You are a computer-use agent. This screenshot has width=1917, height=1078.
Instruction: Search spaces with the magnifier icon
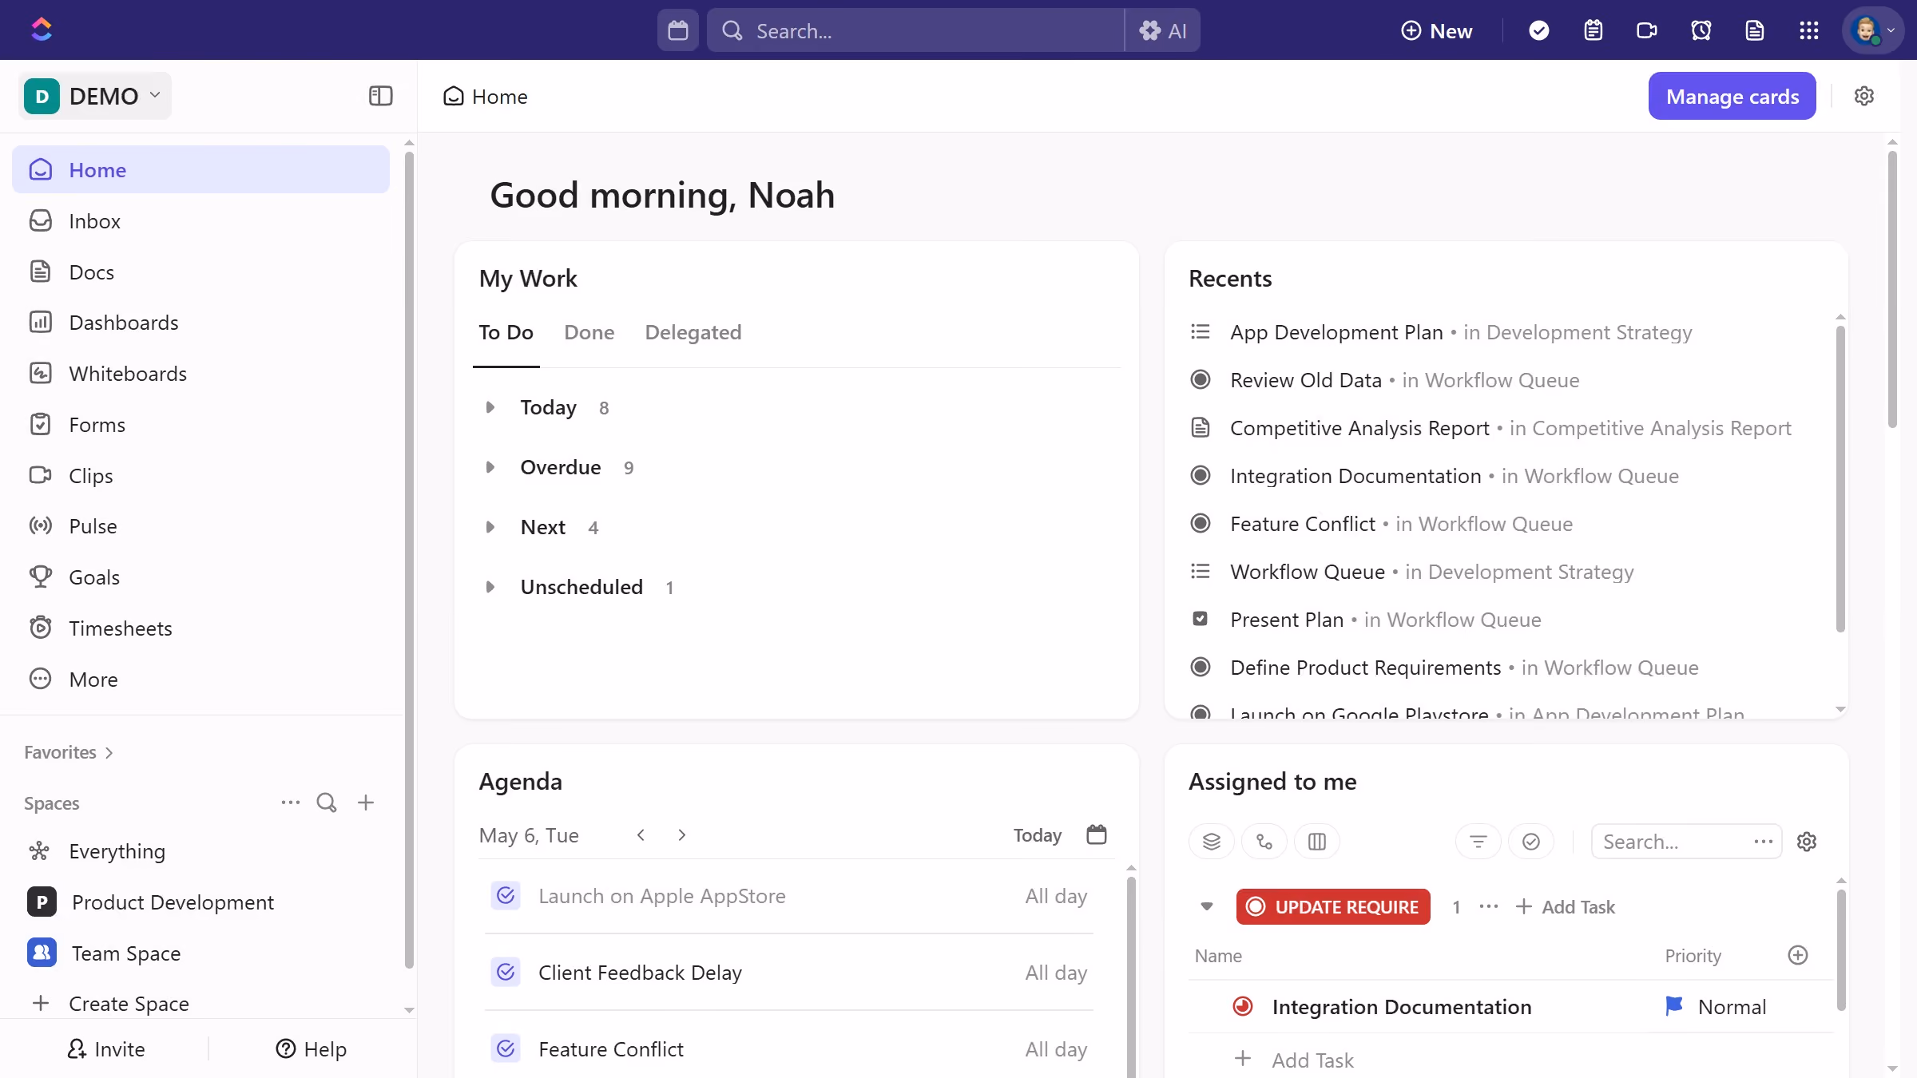pyautogui.click(x=326, y=803)
